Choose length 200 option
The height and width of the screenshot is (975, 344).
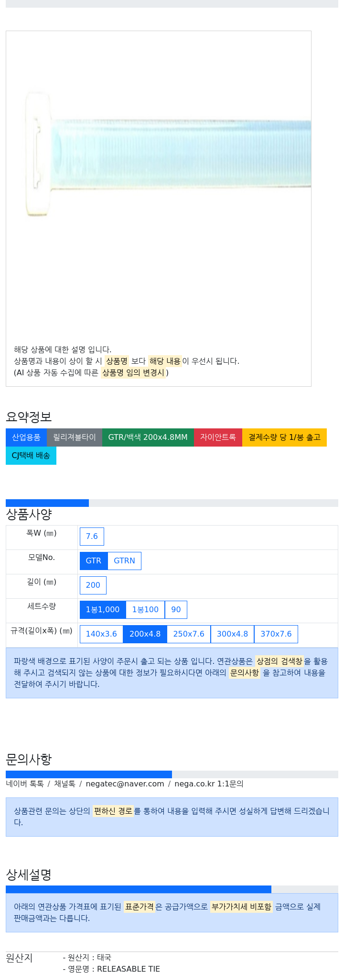pyautogui.click(x=93, y=585)
